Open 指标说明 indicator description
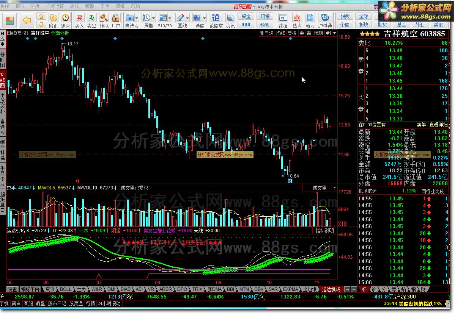 pyautogui.click(x=325, y=231)
